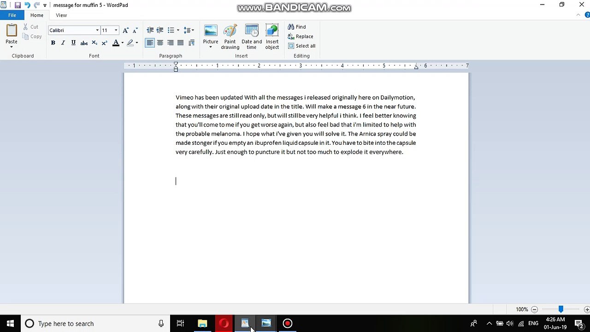Show hidden system tray icons
The height and width of the screenshot is (332, 590).
coord(489,323)
